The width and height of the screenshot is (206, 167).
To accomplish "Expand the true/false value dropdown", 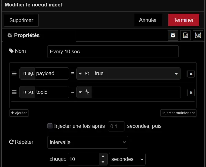I will pos(176,74).
